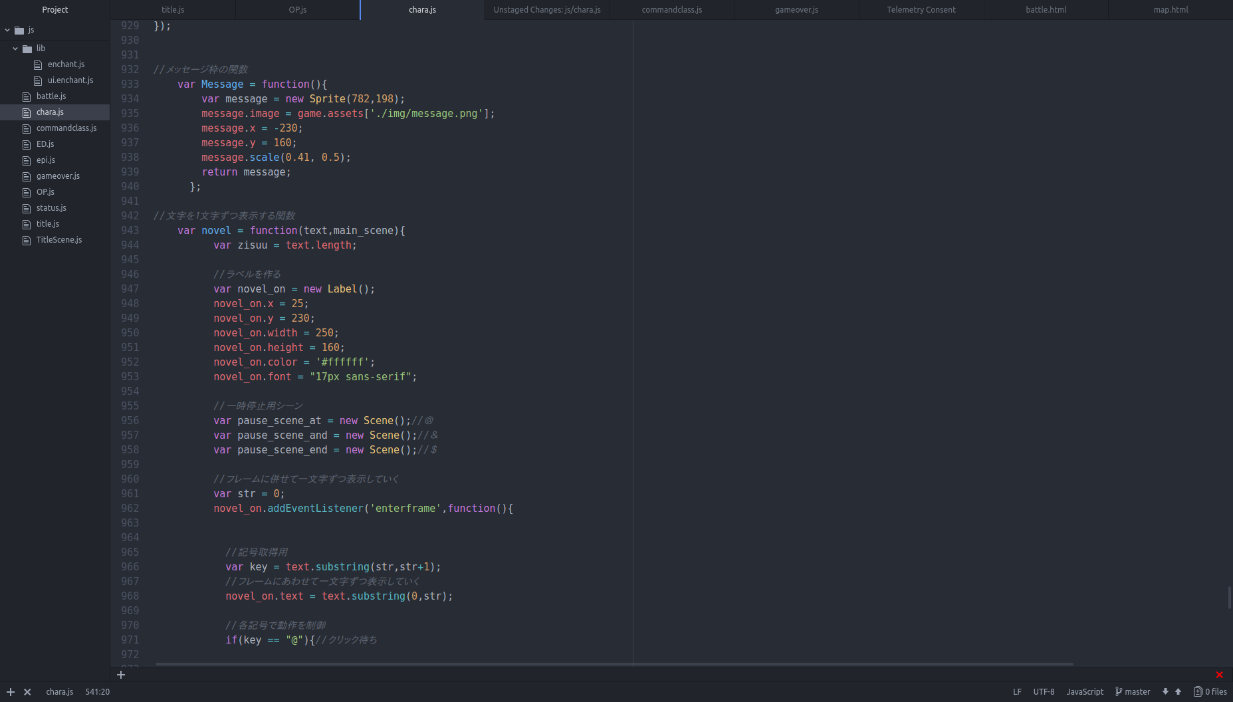Click file icon beside enchant.js

click(38, 65)
